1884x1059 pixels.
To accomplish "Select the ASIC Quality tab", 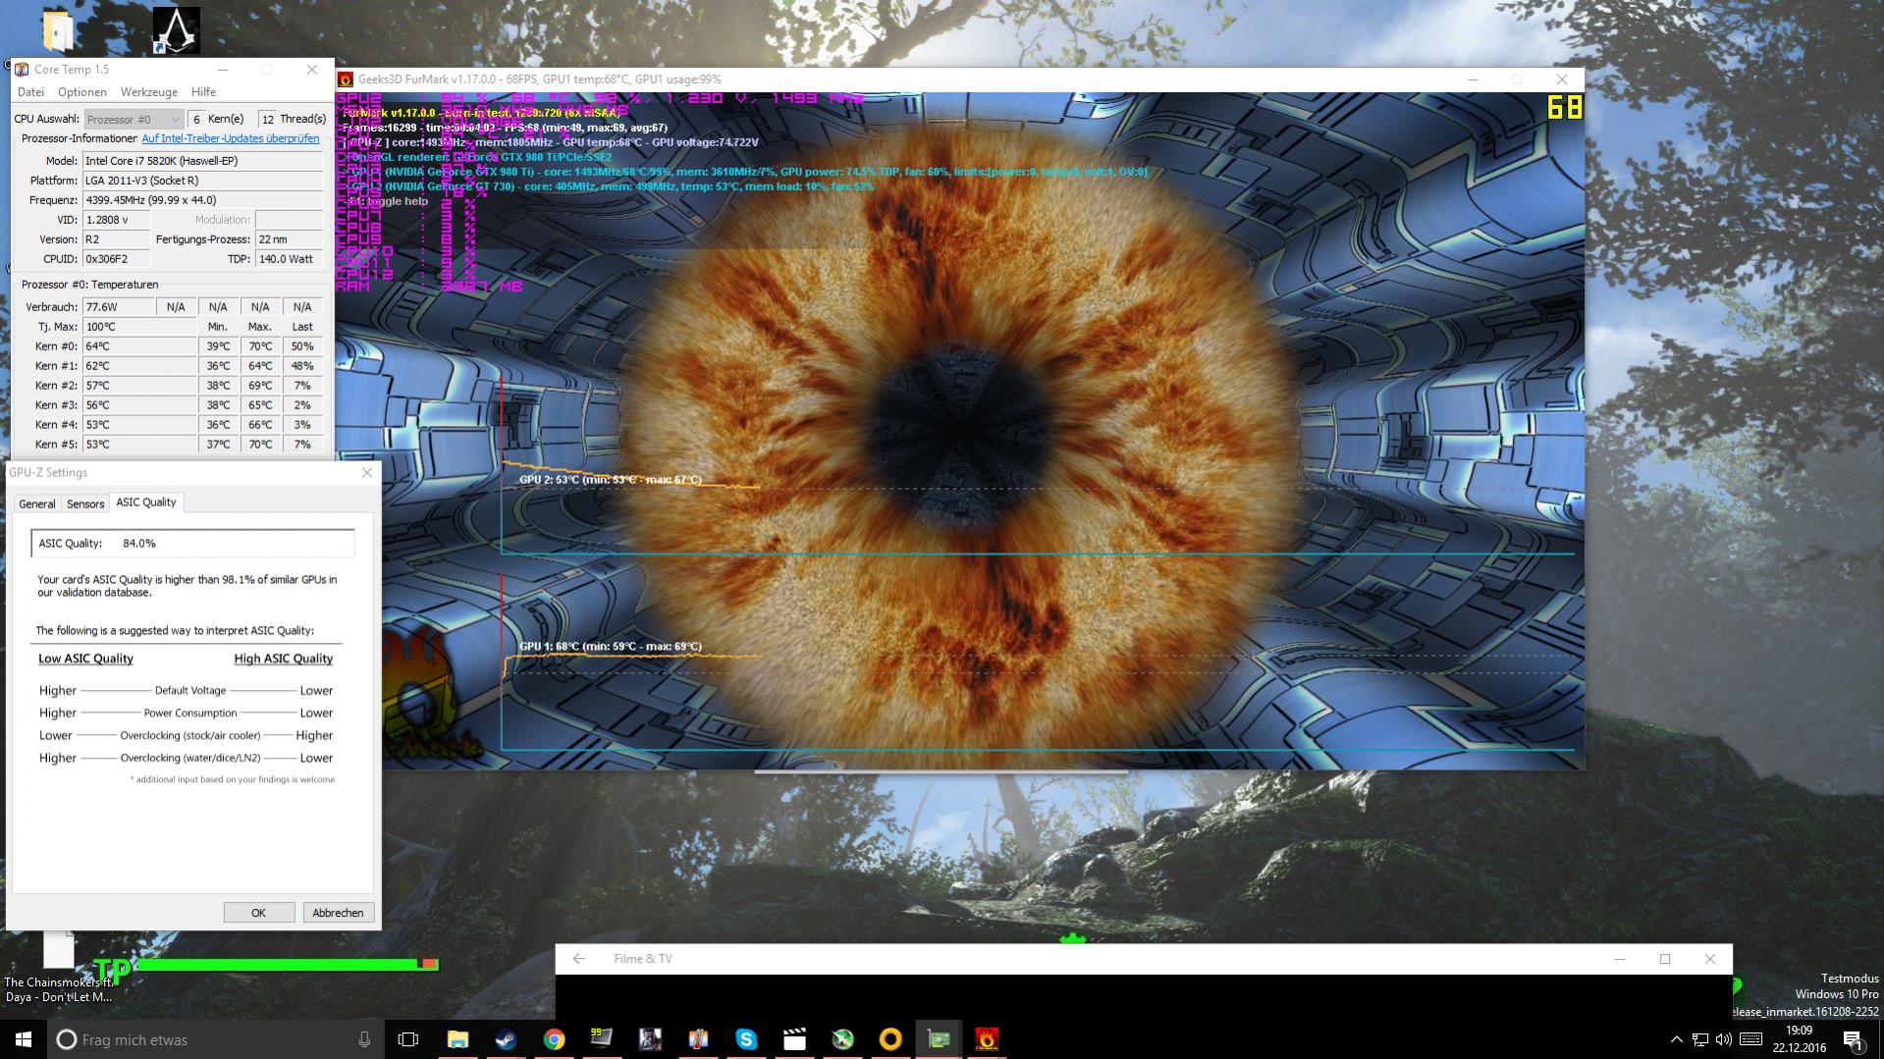I will click(x=146, y=503).
